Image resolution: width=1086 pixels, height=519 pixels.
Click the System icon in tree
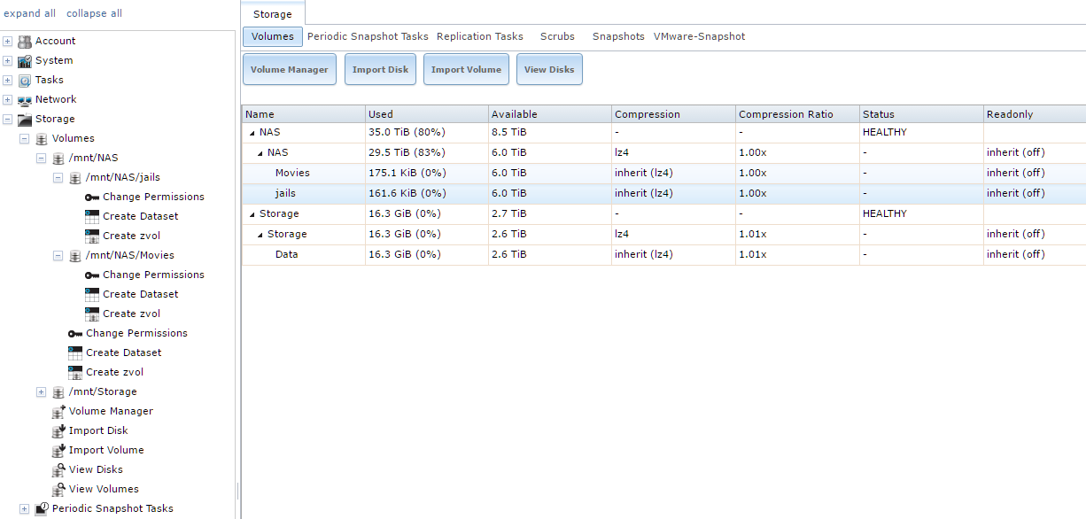pyautogui.click(x=25, y=60)
